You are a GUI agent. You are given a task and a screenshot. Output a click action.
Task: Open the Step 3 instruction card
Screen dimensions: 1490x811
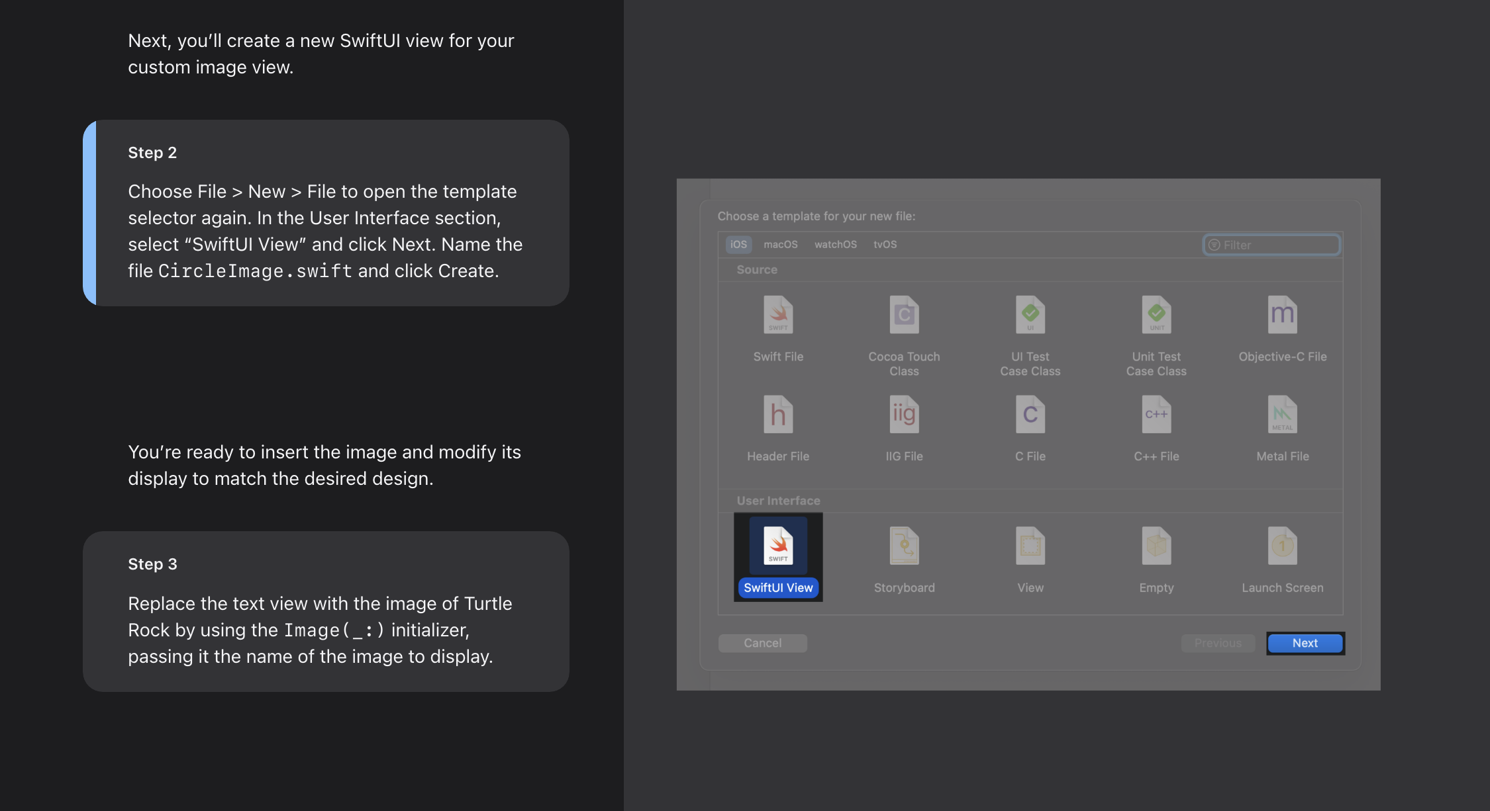pyautogui.click(x=326, y=611)
